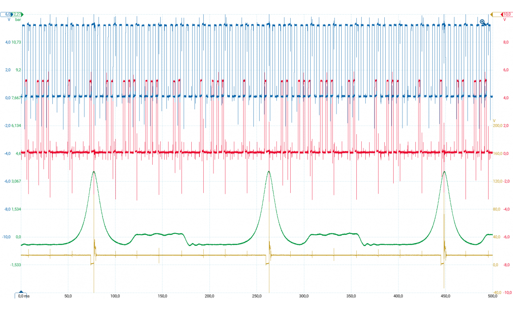Click the first green pressure peak
This screenshot has height=310, width=513.
[x=94, y=171]
